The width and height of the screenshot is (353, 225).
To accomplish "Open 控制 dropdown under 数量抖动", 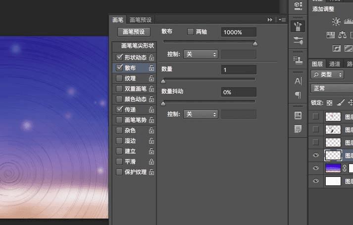I will (x=201, y=114).
